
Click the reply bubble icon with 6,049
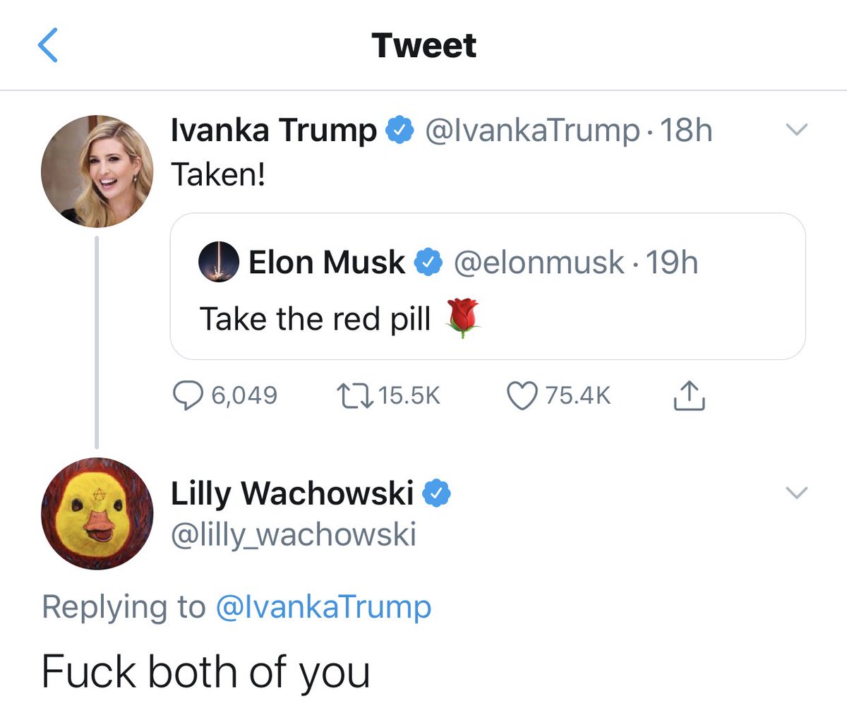pos(188,395)
